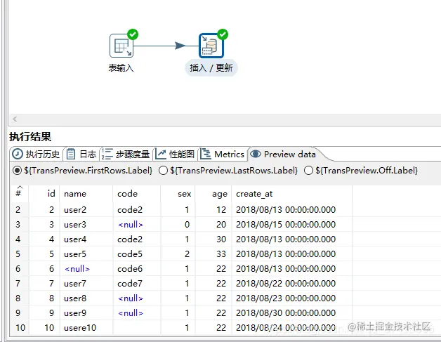Image resolution: width=441 pixels, height=342 pixels.
Task: Select the user9 name cell
Action: coord(86,313)
